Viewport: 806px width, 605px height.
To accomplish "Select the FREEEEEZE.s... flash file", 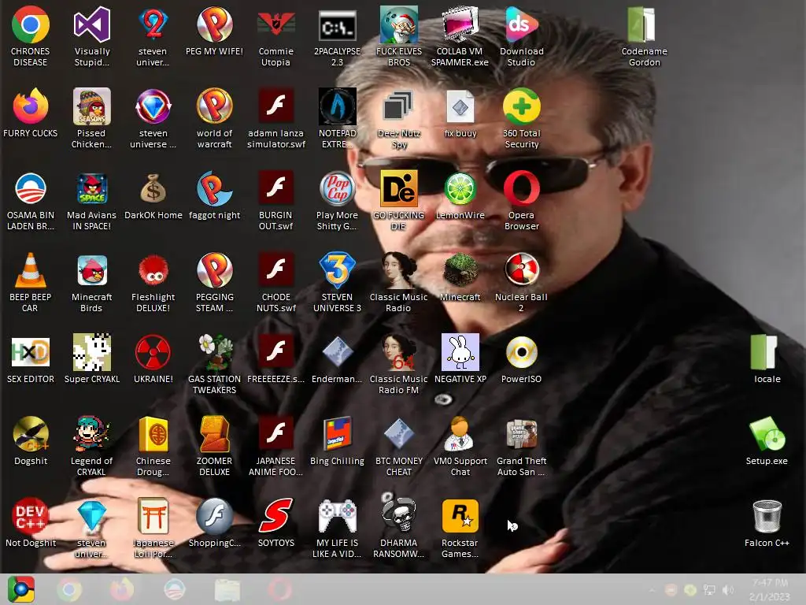I will (x=275, y=352).
